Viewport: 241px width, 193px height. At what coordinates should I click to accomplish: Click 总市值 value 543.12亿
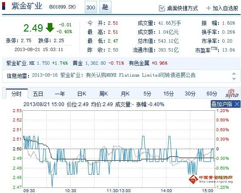[x=168, y=41]
